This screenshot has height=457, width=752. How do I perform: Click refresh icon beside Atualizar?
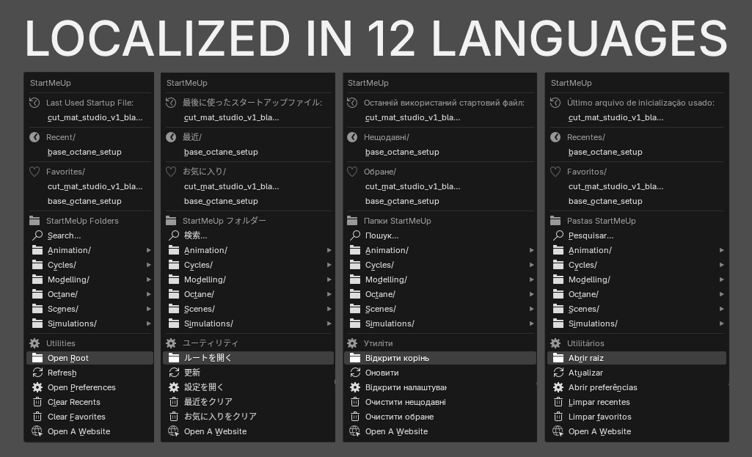(558, 373)
